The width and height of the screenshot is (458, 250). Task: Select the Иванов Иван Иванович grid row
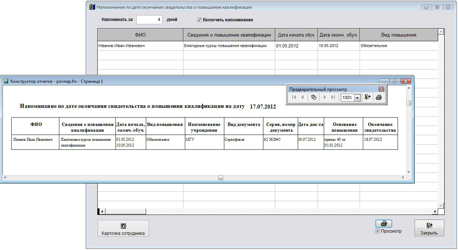(x=140, y=46)
